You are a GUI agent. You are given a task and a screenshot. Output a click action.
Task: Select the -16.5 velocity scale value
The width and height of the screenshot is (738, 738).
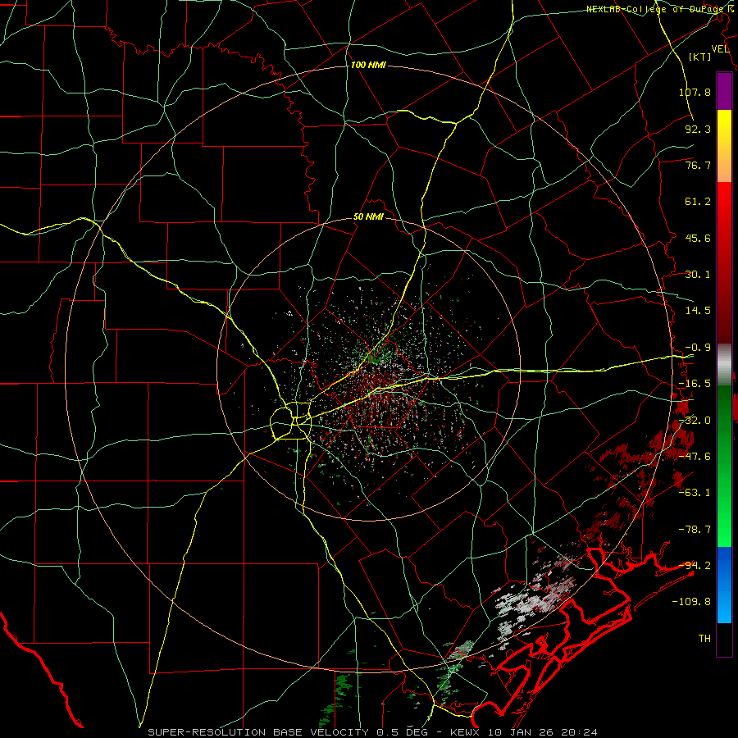click(695, 384)
